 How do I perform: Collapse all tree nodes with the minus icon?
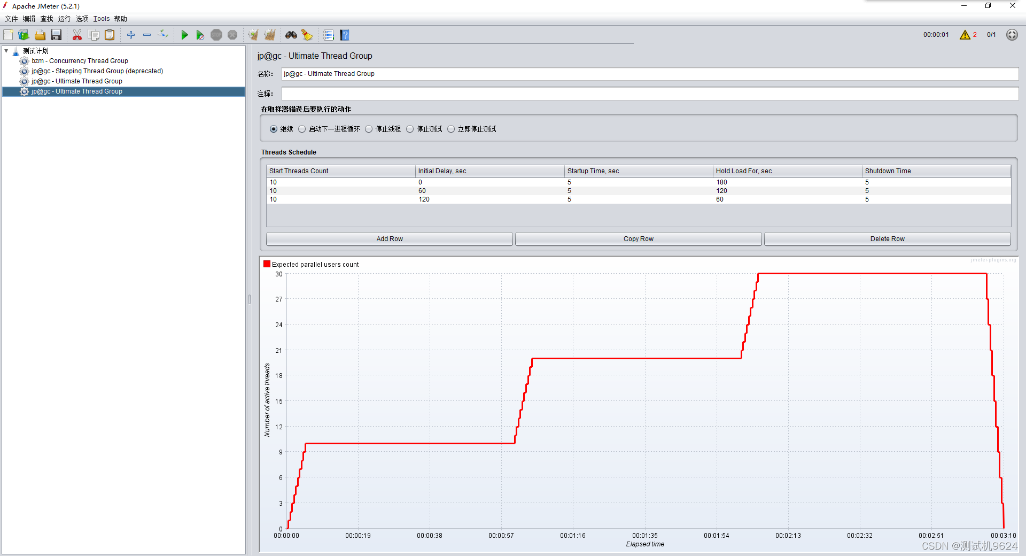[x=147, y=35]
